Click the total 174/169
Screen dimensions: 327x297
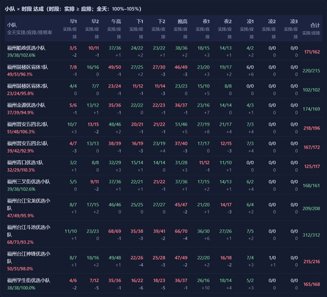click(x=311, y=109)
